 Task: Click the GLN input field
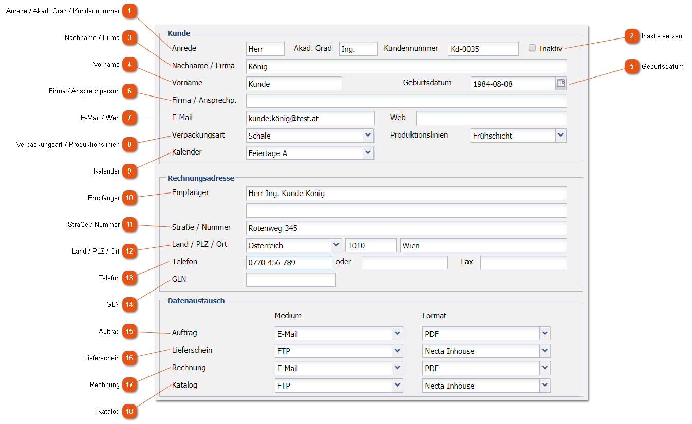291,280
